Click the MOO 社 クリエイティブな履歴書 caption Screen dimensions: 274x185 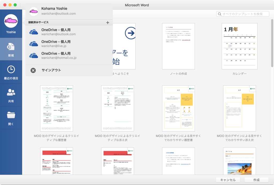(x=56, y=138)
